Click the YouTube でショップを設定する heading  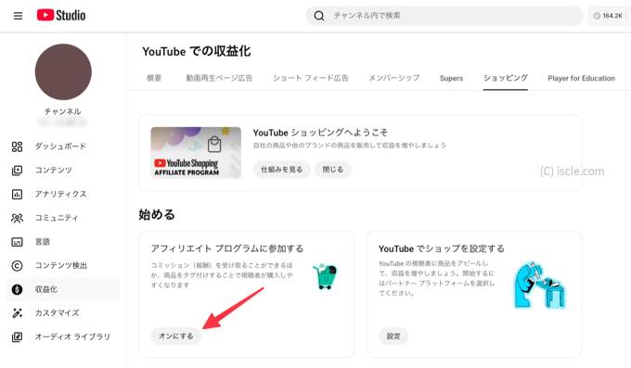click(442, 248)
